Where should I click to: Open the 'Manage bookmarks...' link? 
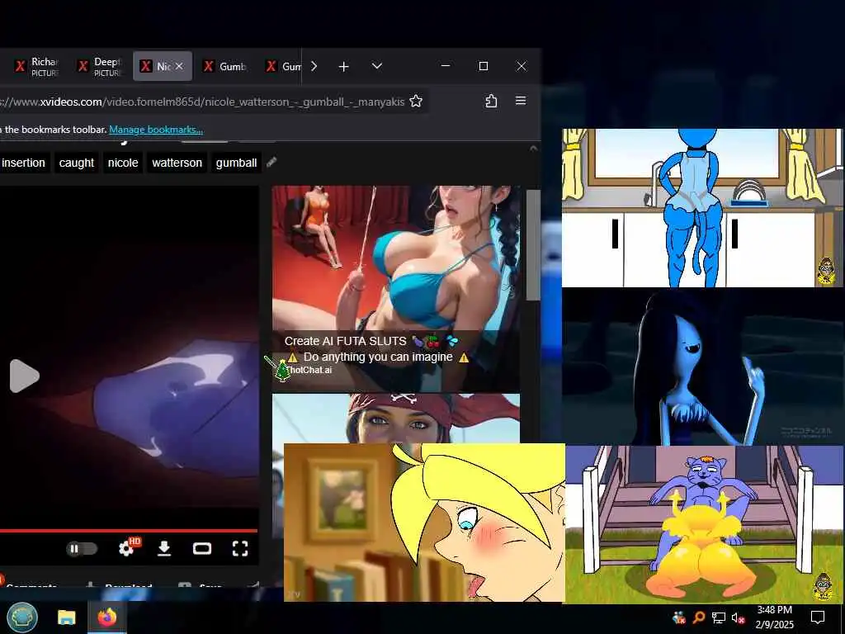point(156,130)
